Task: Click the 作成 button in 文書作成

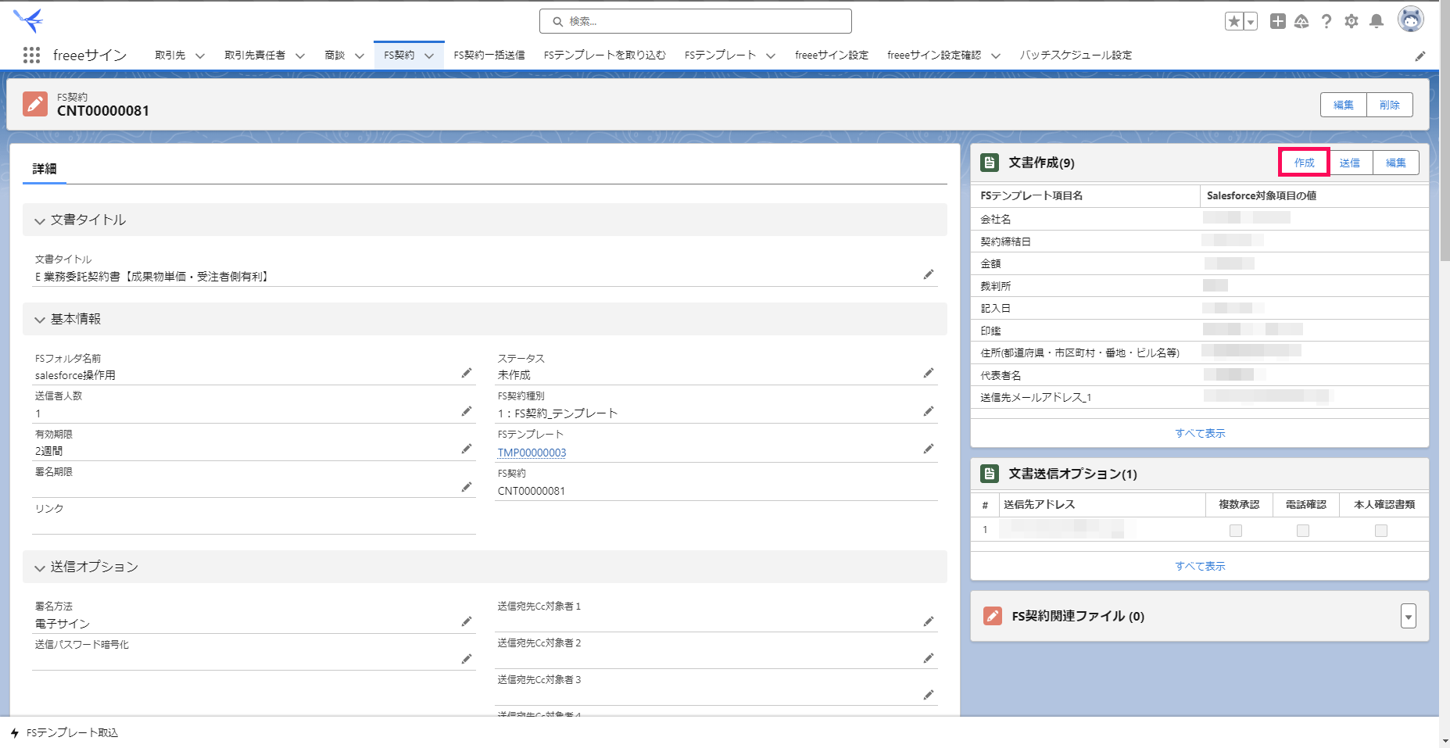Action: pyautogui.click(x=1305, y=163)
